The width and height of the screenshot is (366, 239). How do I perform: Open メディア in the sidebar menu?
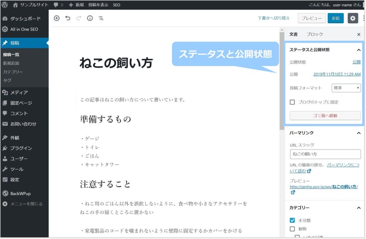click(x=19, y=93)
